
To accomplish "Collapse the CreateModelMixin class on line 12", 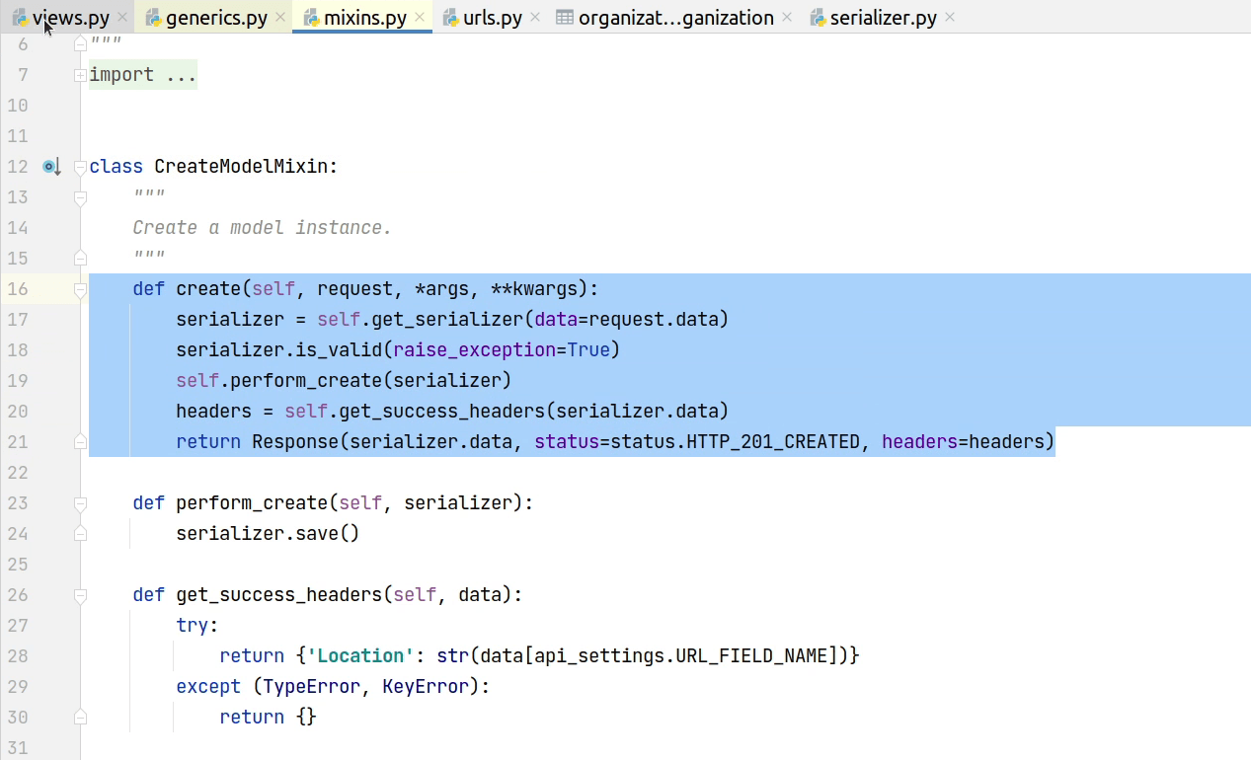I will tap(80, 167).
